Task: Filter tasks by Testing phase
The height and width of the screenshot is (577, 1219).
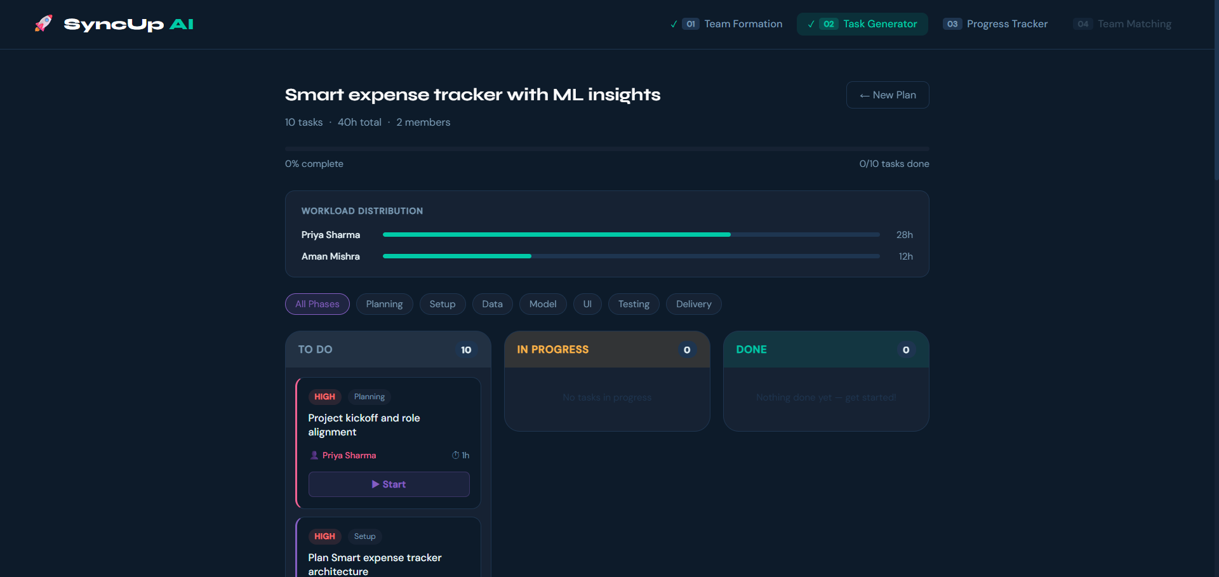Action: pos(634,304)
